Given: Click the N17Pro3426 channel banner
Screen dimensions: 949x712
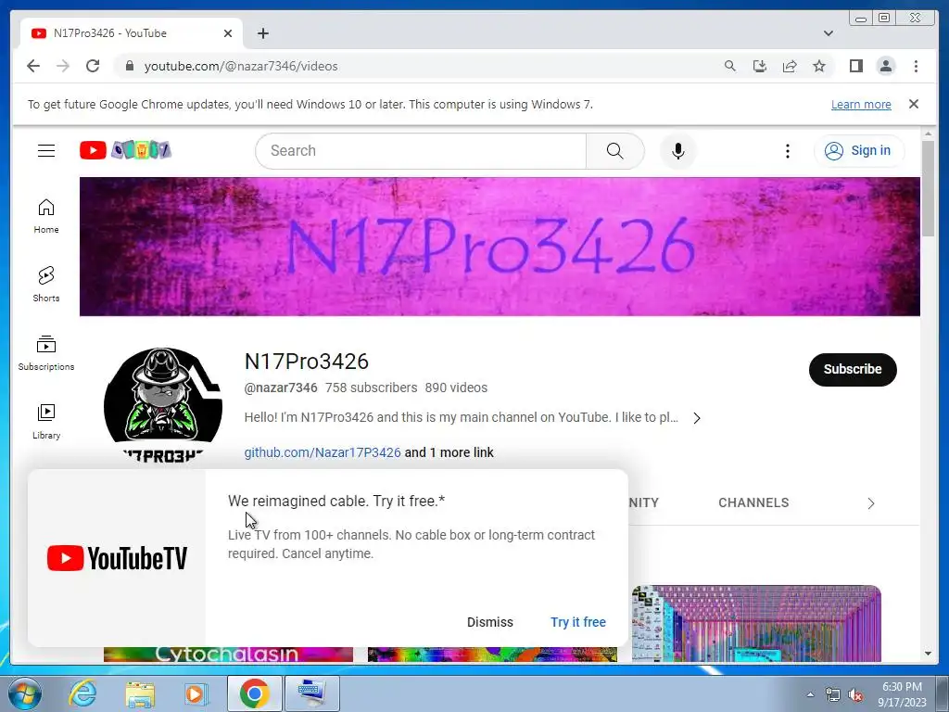Looking at the screenshot, I should coord(500,247).
